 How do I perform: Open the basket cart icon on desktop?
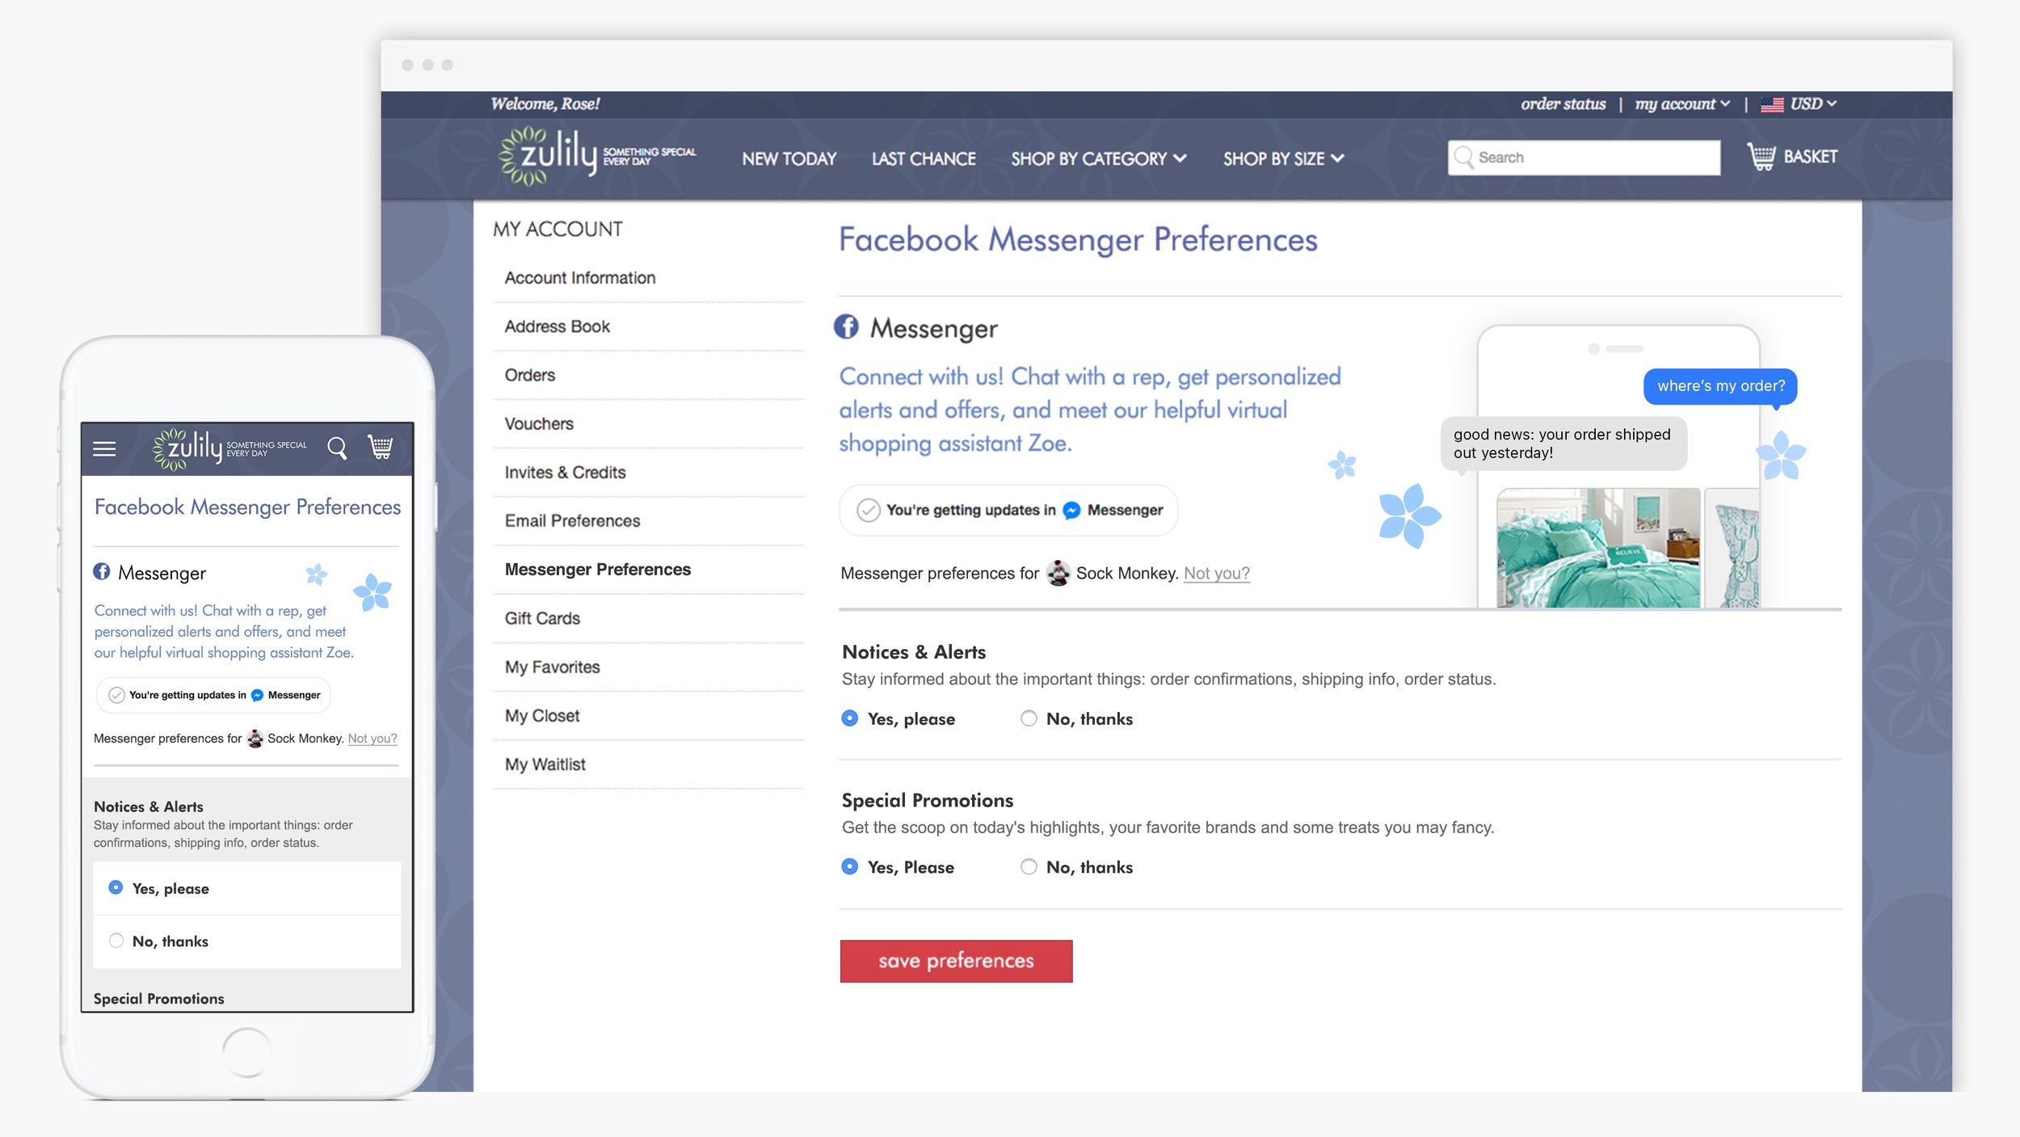[x=1761, y=156]
